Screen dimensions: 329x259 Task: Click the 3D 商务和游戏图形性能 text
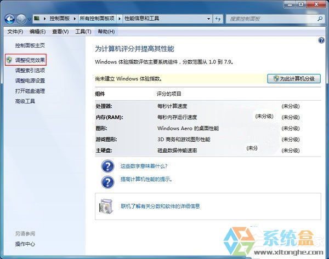point(184,139)
